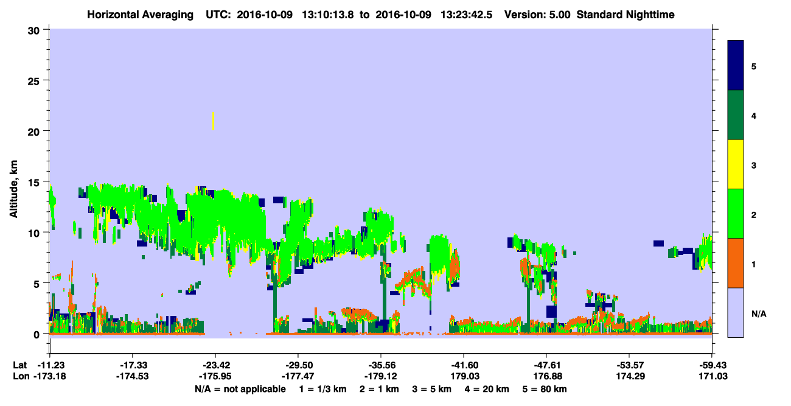The height and width of the screenshot is (406, 791).
Task: Click the '5 = 80 km' legend entry
Action: coord(546,389)
